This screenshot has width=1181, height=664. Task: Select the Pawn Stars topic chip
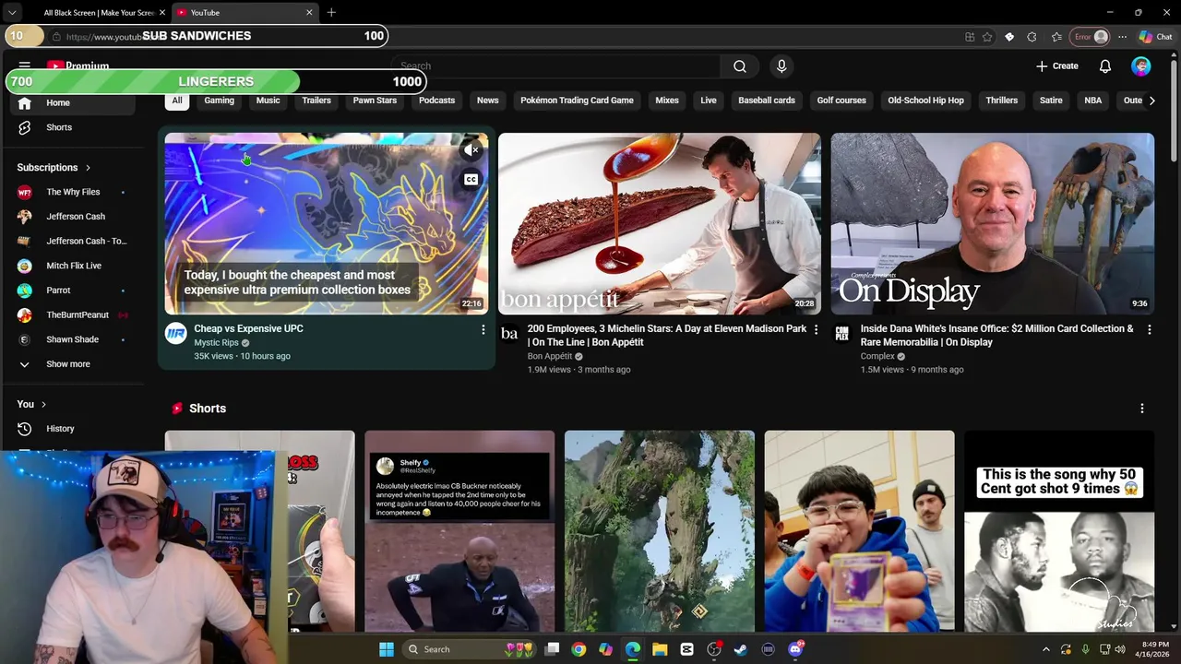pyautogui.click(x=375, y=101)
